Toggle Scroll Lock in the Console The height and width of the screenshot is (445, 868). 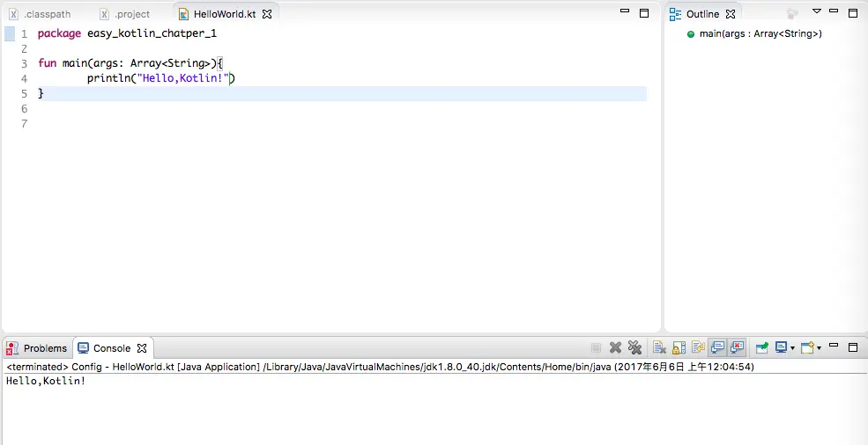679,347
